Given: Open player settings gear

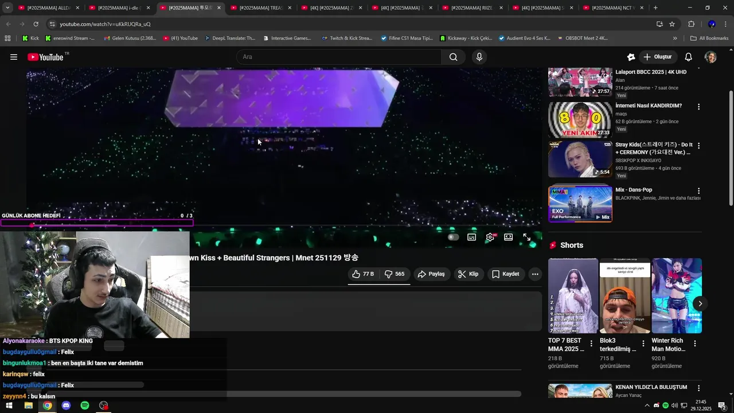Looking at the screenshot, I should pyautogui.click(x=490, y=237).
